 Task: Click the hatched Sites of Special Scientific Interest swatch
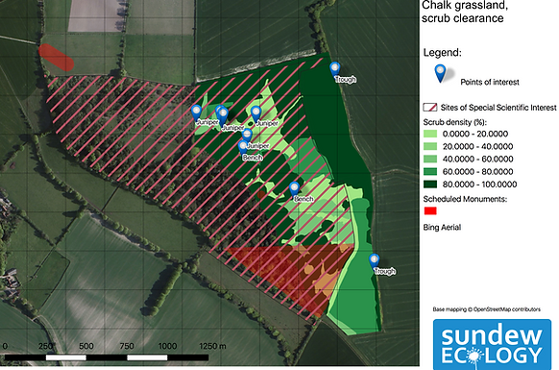430,108
